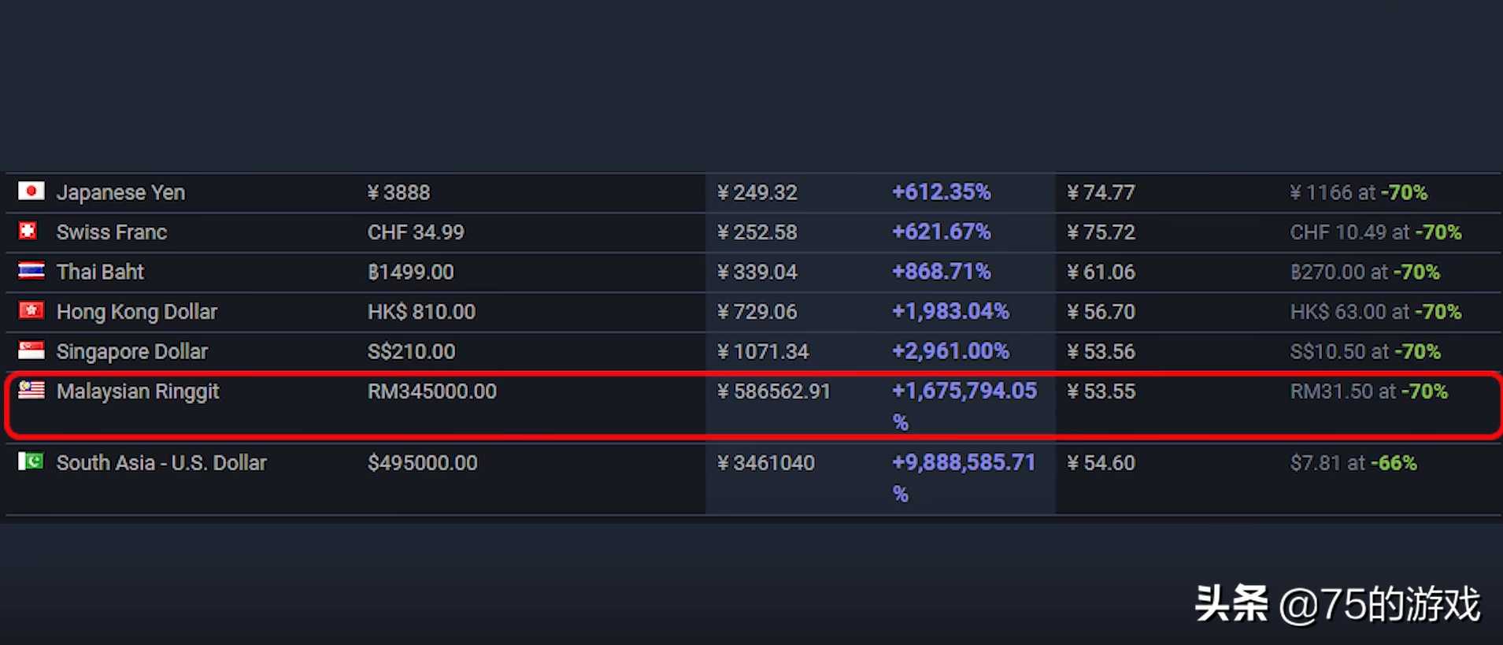Click the Japan flag icon
This screenshot has height=645, width=1503.
[x=31, y=191]
